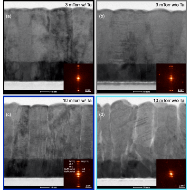Click the '10 nm' scale bar in panel (b)
Screen dimensions: 190x190
pyautogui.click(x=142, y=92)
